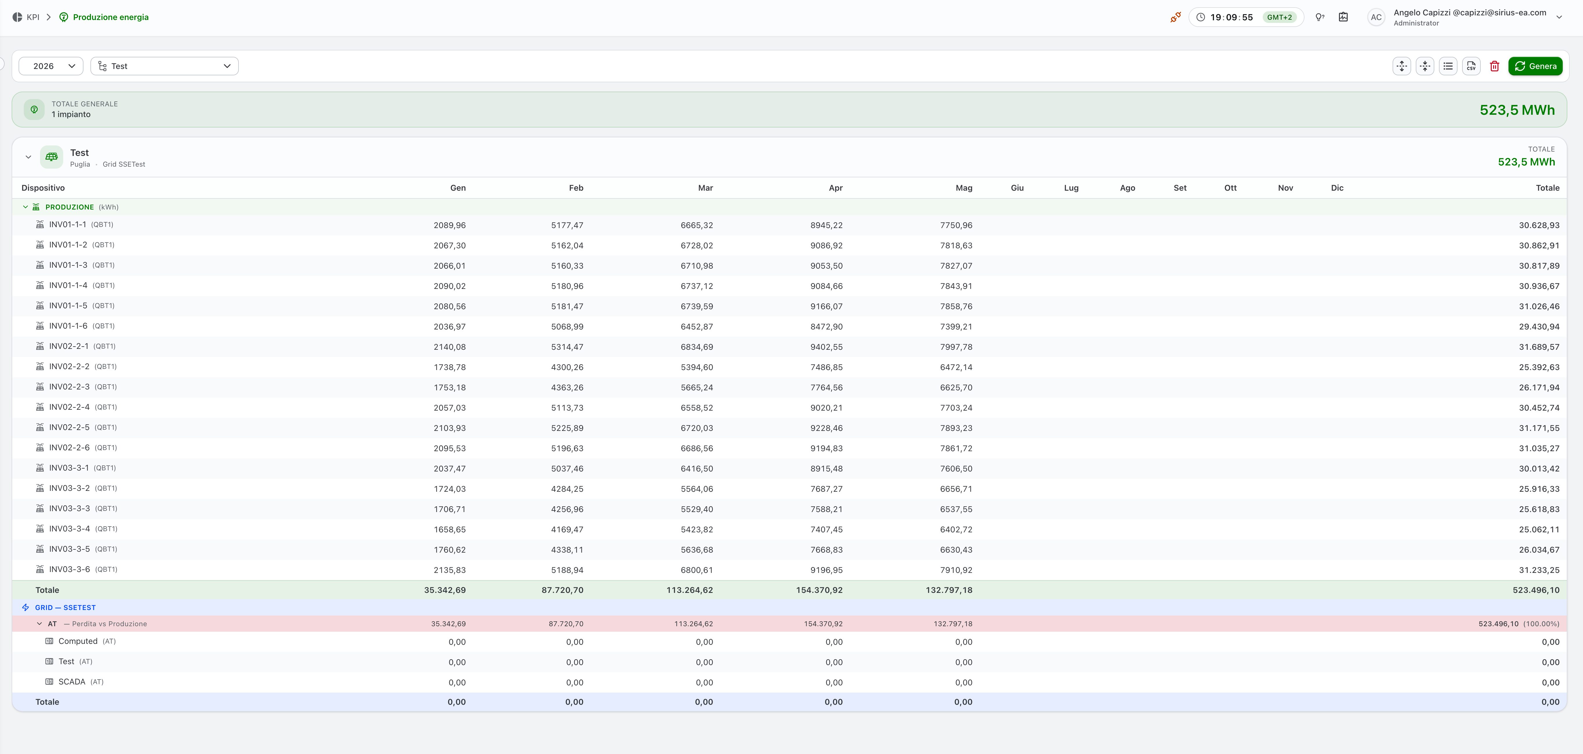Click the Produzione energia breadcrumb
The height and width of the screenshot is (754, 1583).
click(111, 17)
